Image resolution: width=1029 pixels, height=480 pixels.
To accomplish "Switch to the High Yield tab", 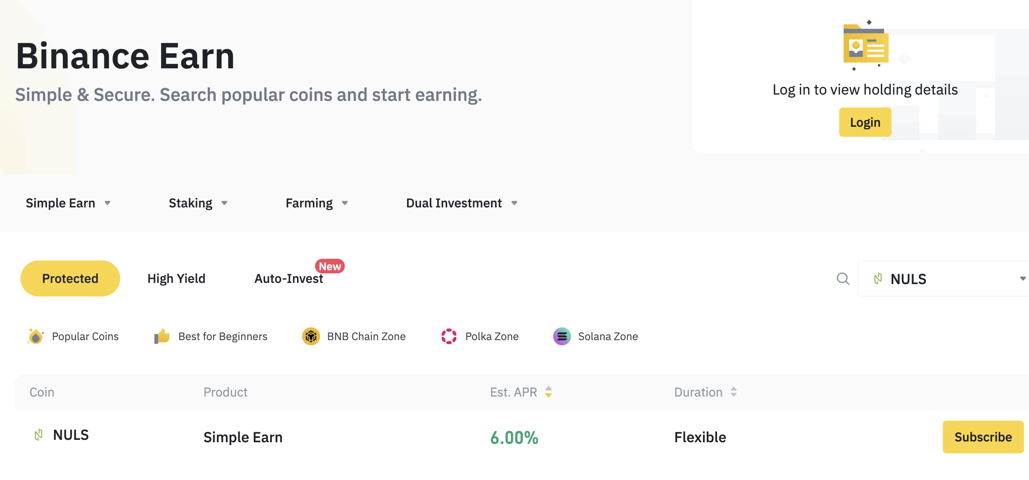I will tap(176, 279).
